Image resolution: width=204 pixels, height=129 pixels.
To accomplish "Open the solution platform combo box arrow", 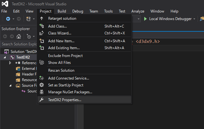I will (x=139, y=19).
